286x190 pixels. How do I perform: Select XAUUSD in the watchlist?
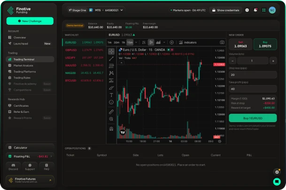[84, 65]
